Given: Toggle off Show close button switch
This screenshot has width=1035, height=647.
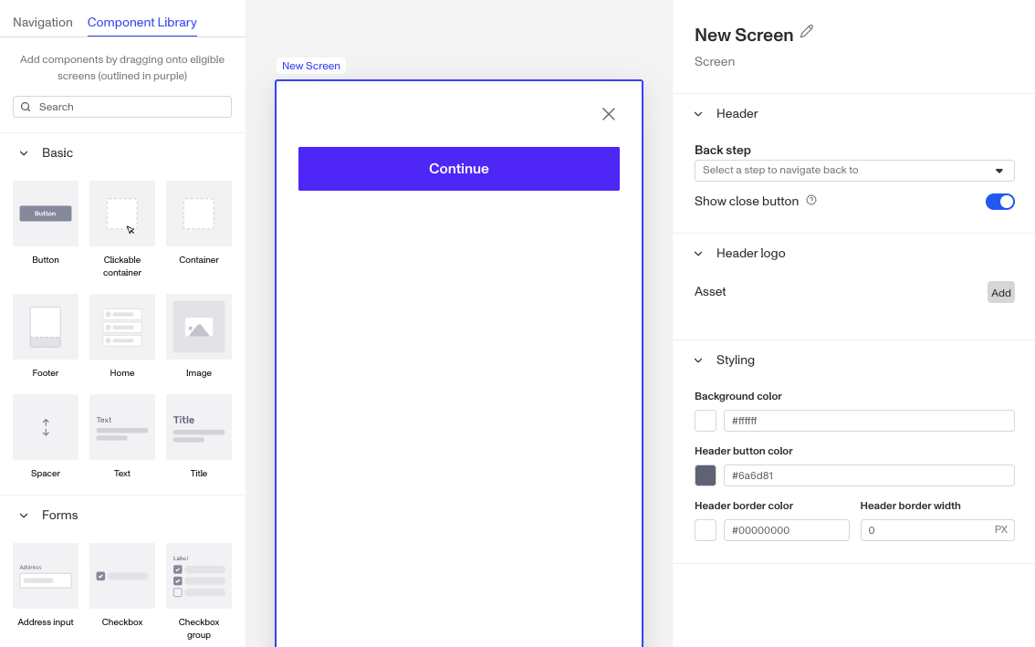Looking at the screenshot, I should (x=999, y=202).
